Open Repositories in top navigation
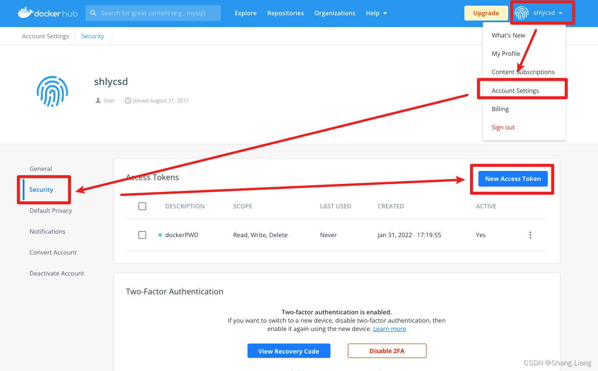598x371 pixels. tap(285, 13)
